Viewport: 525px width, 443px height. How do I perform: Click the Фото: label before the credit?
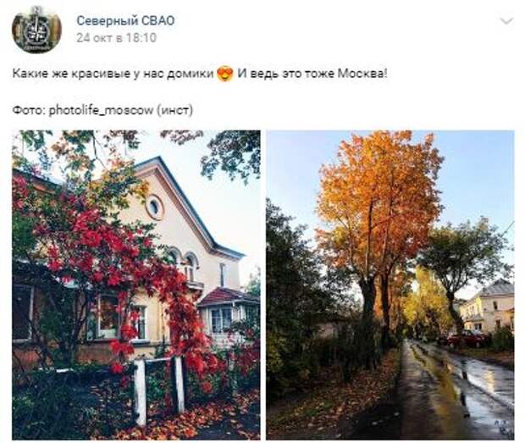(x=29, y=110)
